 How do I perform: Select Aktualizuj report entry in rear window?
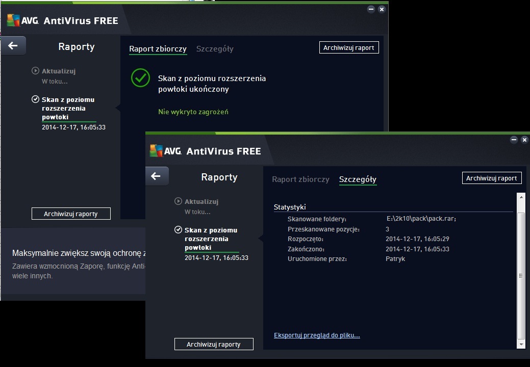[59, 71]
